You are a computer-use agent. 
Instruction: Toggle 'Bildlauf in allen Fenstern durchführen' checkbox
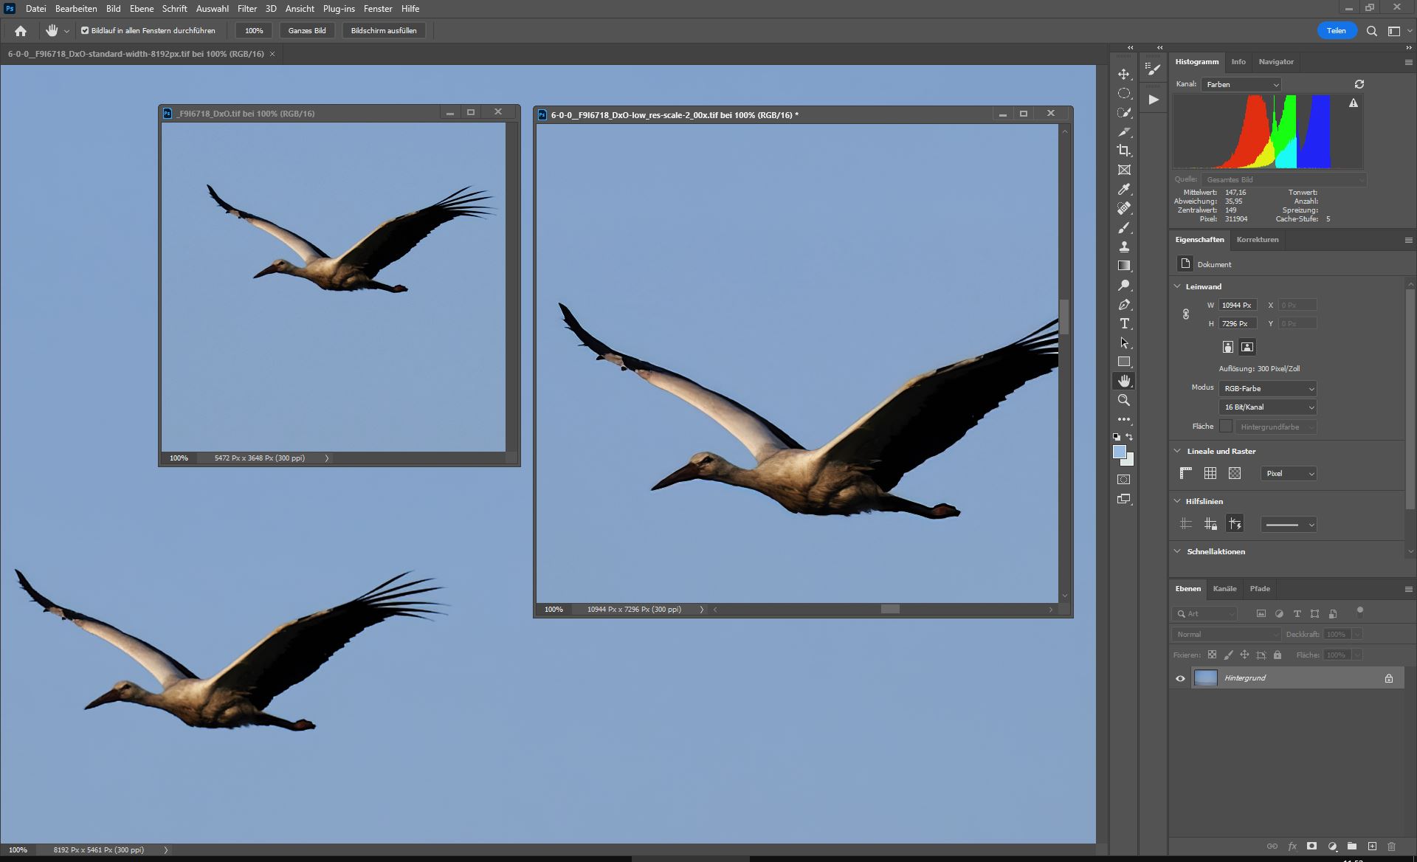85,31
